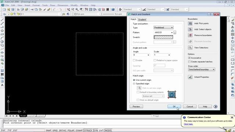Select the Ellipse tool in the Draw toolbar
This screenshot has width=235, height=132.
pos(2,52)
